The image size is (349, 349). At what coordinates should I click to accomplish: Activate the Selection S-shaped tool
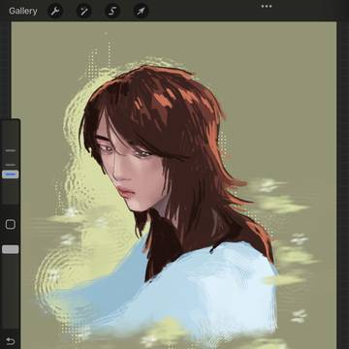click(112, 12)
